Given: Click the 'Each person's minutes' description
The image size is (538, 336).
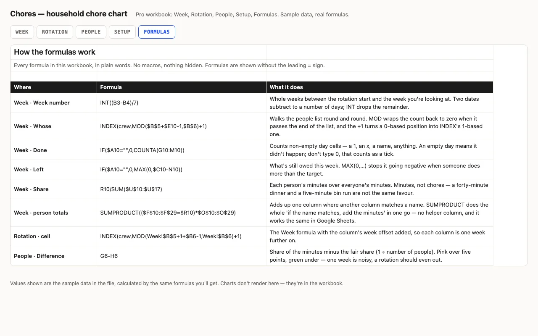Looking at the screenshot, I should [x=379, y=189].
